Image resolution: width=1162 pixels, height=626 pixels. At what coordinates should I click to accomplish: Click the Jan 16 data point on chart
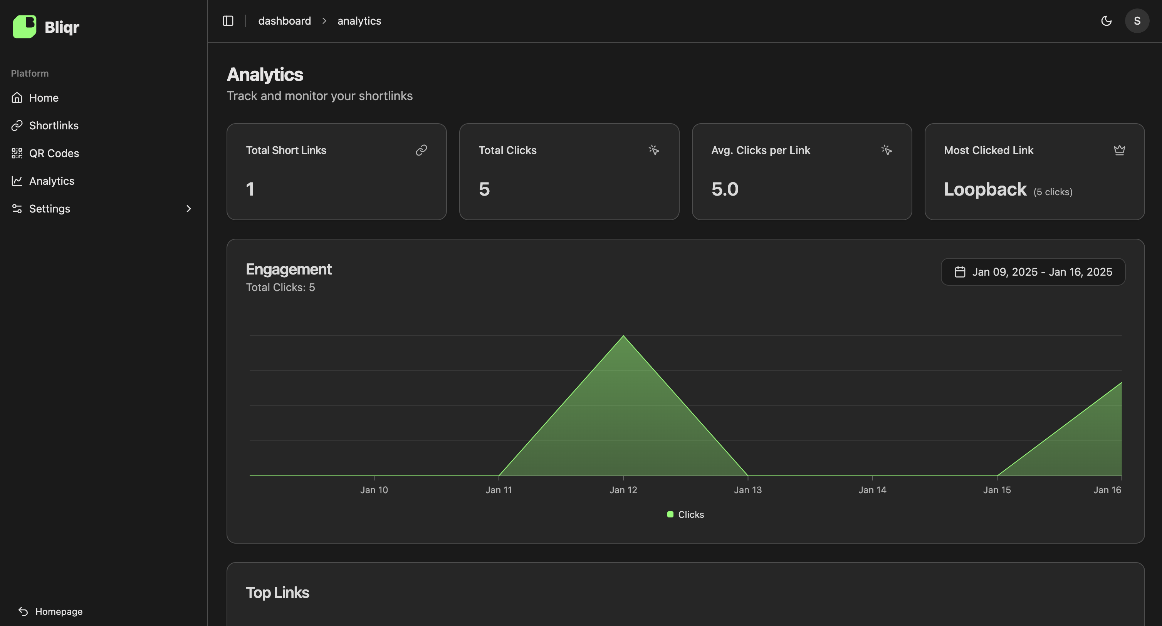click(x=1122, y=383)
